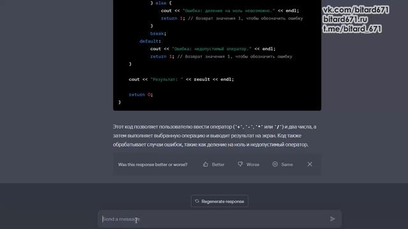The height and width of the screenshot is (229, 408).
Task: Dismiss the response comparison feedback bar
Action: 310,164
